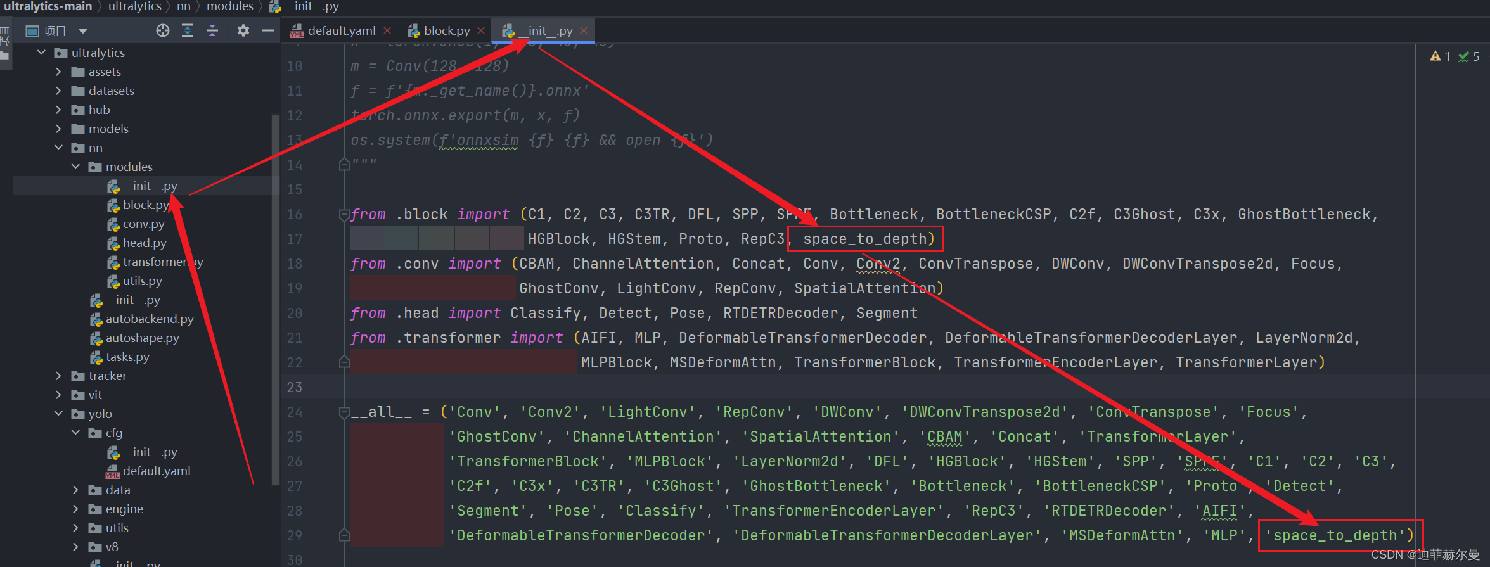Switch to the default.yaml tab

(341, 30)
